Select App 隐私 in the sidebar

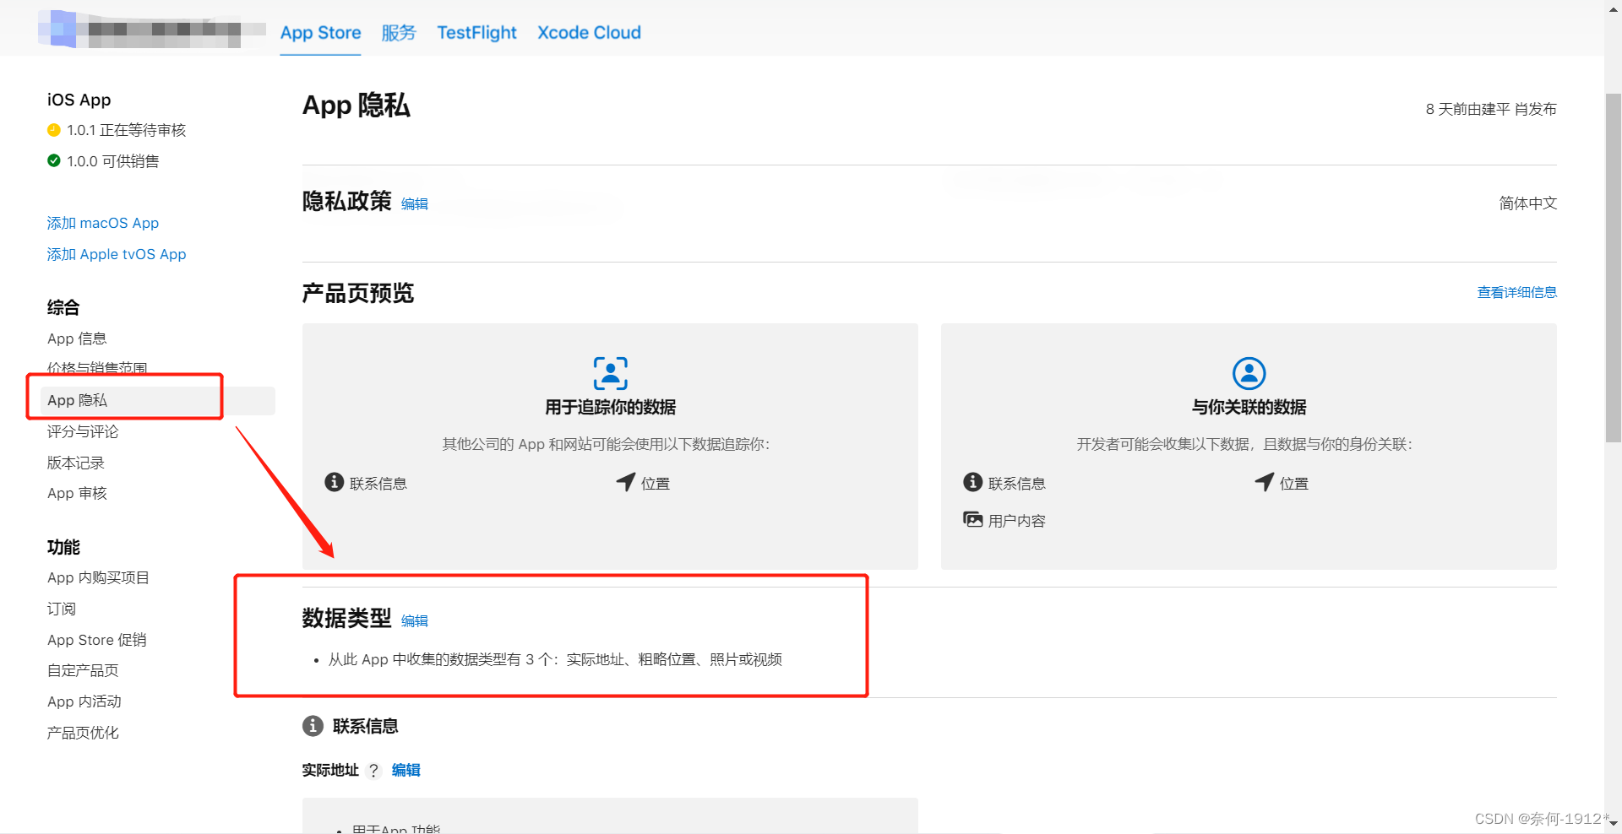coord(157,400)
